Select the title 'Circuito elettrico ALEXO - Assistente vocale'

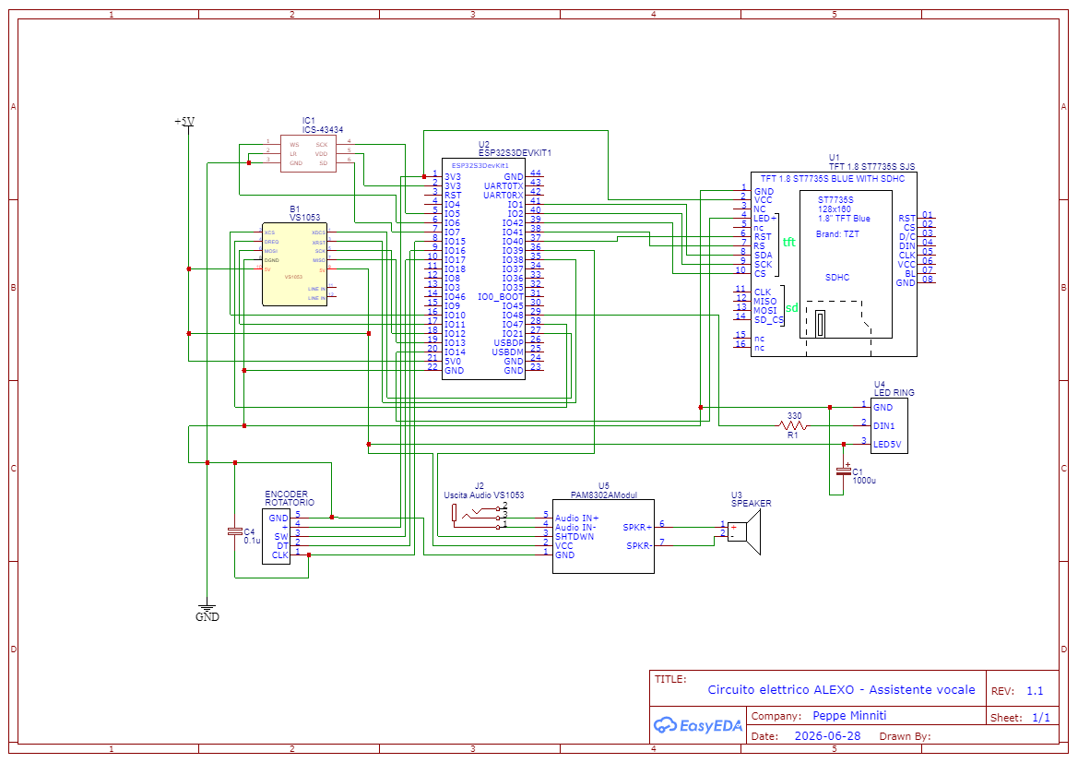pos(842,689)
